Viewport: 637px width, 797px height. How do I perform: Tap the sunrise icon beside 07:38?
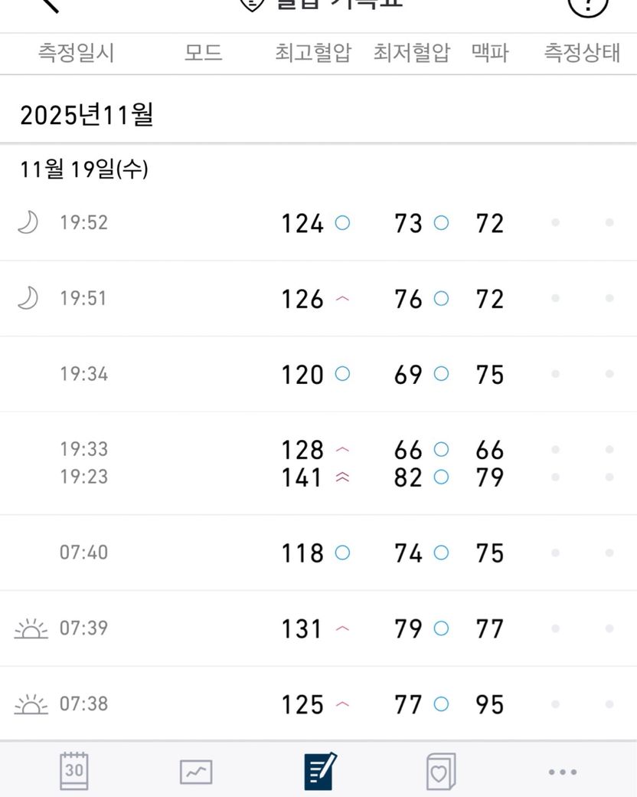pos(31,704)
